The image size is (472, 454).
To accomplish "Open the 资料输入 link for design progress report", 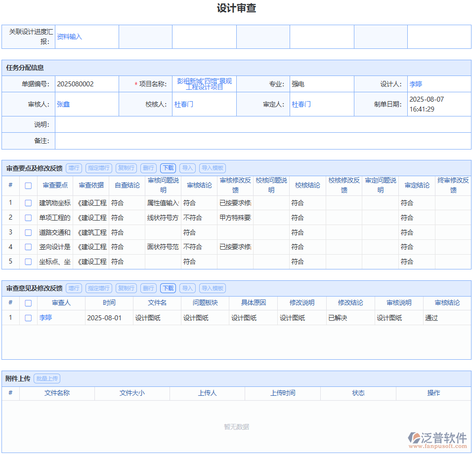I will [70, 37].
